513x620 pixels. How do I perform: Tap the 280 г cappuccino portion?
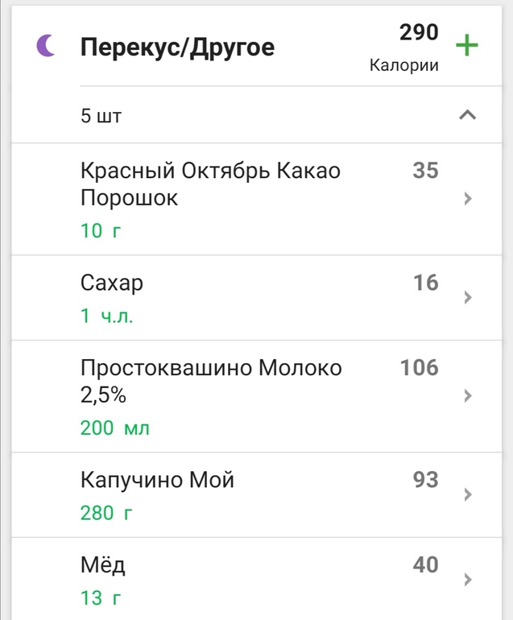click(106, 513)
